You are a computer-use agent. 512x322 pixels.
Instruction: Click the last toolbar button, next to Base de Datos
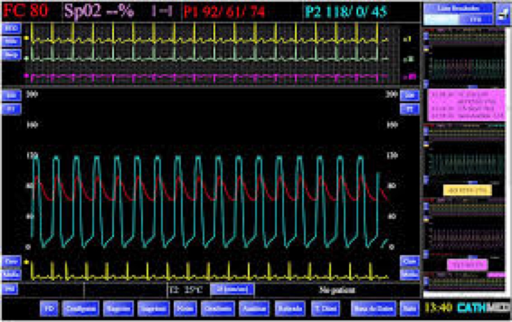tap(410, 308)
